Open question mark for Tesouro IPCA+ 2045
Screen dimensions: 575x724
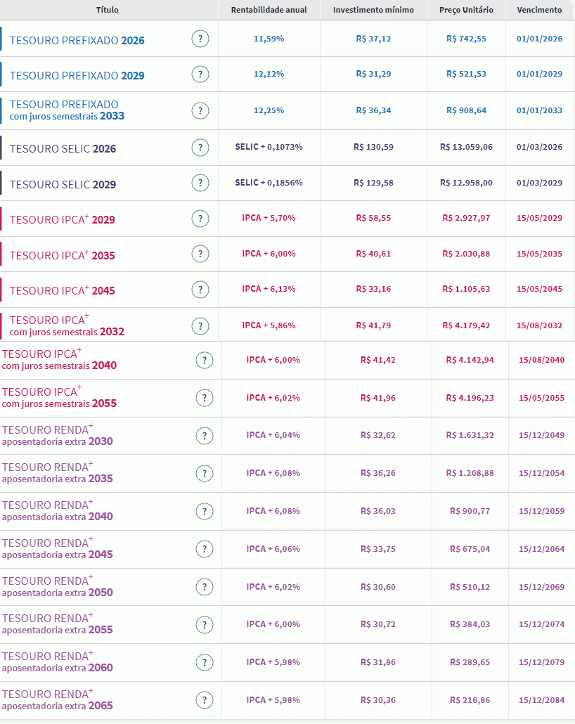(x=200, y=290)
